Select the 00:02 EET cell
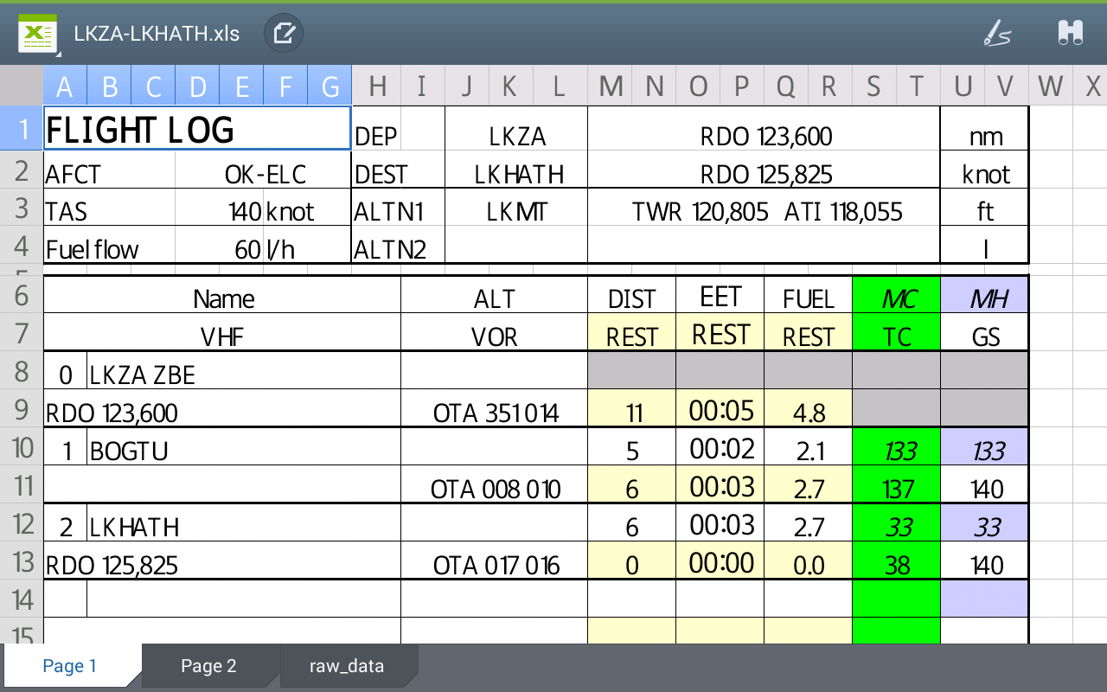Viewport: 1107px width, 692px height. pyautogui.click(x=720, y=448)
